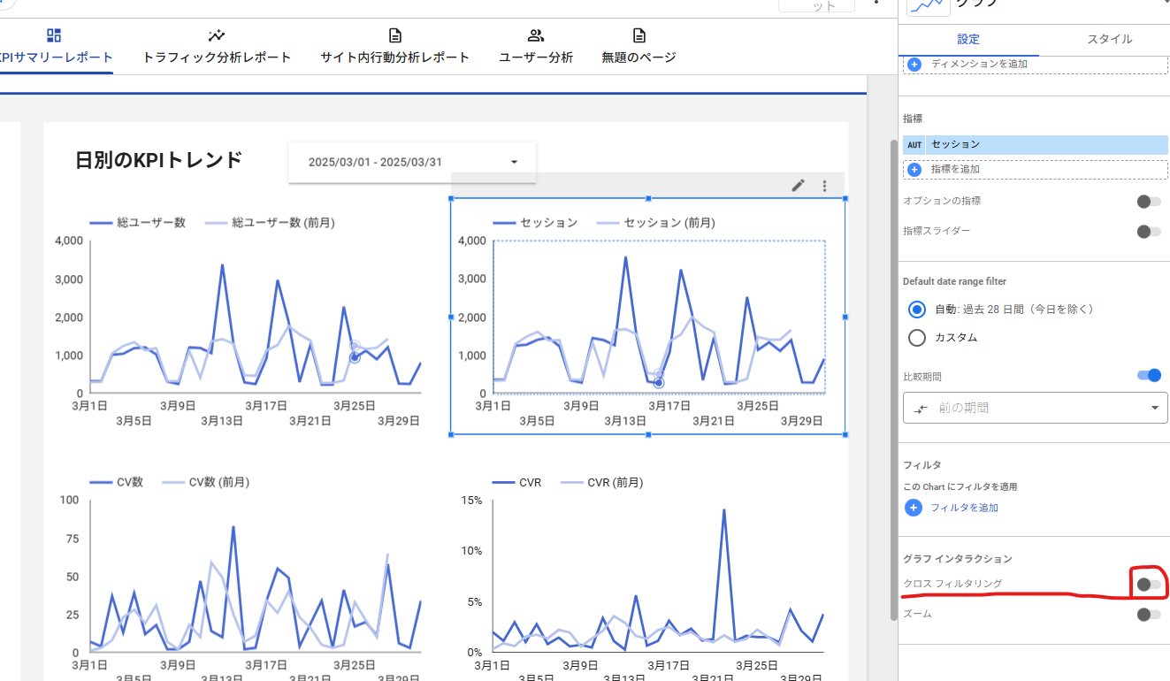Open the three-dot chart options menu

click(824, 186)
